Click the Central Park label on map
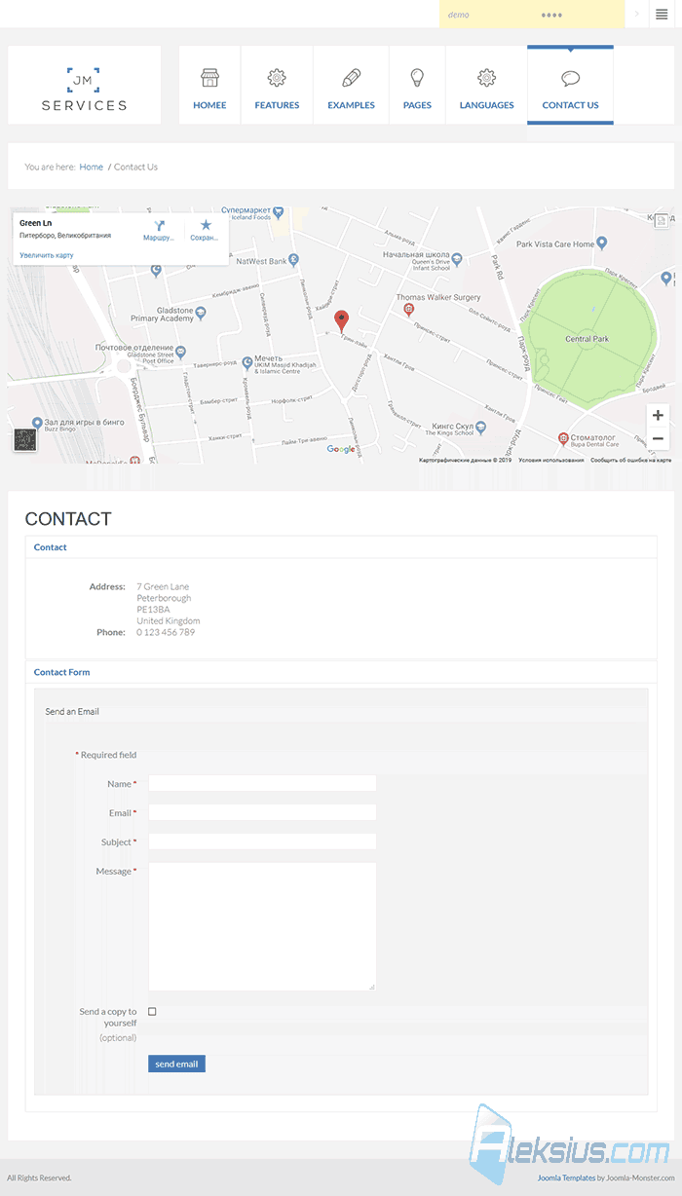The width and height of the screenshot is (682, 1196). click(587, 339)
